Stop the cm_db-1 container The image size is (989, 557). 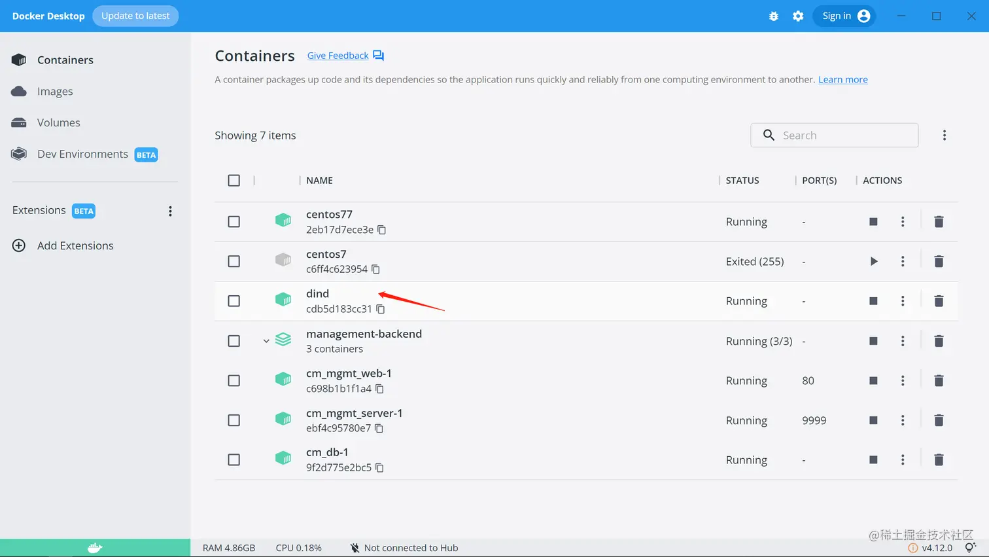click(x=873, y=460)
